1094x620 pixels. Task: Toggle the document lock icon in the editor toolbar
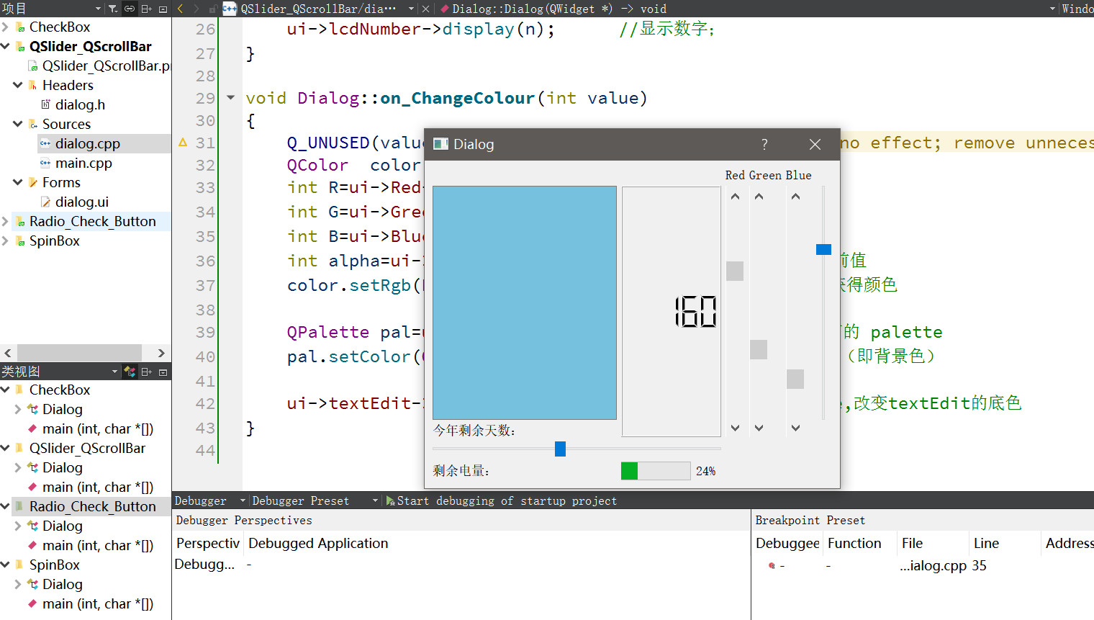213,9
